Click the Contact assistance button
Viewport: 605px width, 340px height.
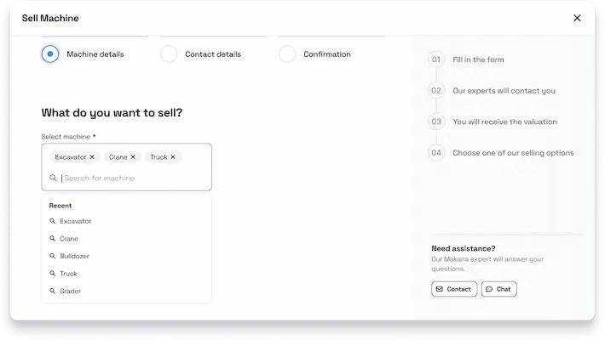coord(454,289)
